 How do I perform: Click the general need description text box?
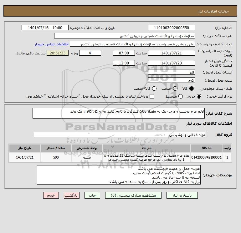119,113
